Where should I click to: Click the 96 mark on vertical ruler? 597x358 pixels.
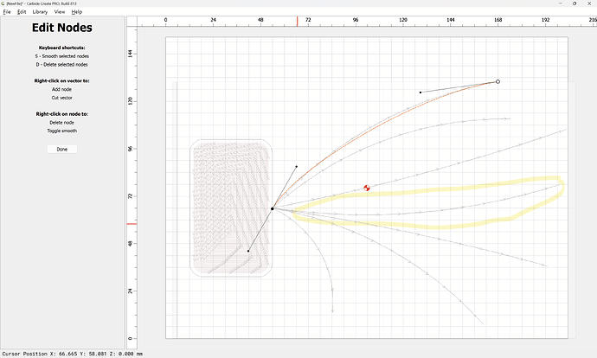click(130, 149)
